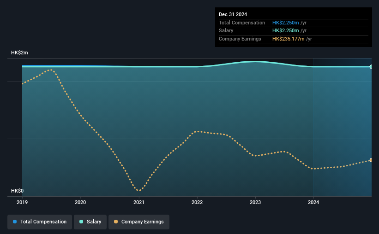Click the 2024 x-axis label
The height and width of the screenshot is (234, 379).
313,202
